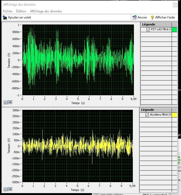Select the cursor crosshair tool under yellow graph

click(x=10, y=189)
